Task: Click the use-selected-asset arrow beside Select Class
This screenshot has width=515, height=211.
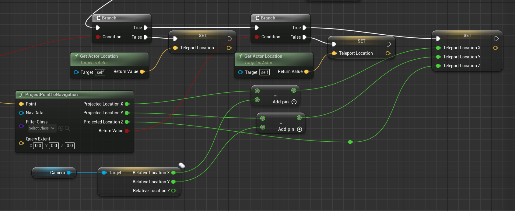Action: pos(61,128)
